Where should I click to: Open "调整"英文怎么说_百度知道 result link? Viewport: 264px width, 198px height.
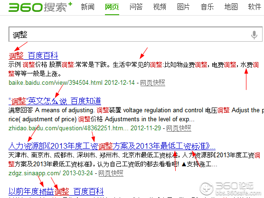[55, 101]
